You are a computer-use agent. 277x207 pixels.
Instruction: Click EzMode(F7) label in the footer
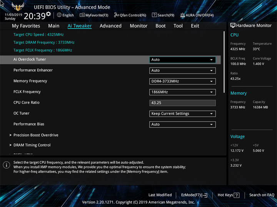(x=191, y=195)
